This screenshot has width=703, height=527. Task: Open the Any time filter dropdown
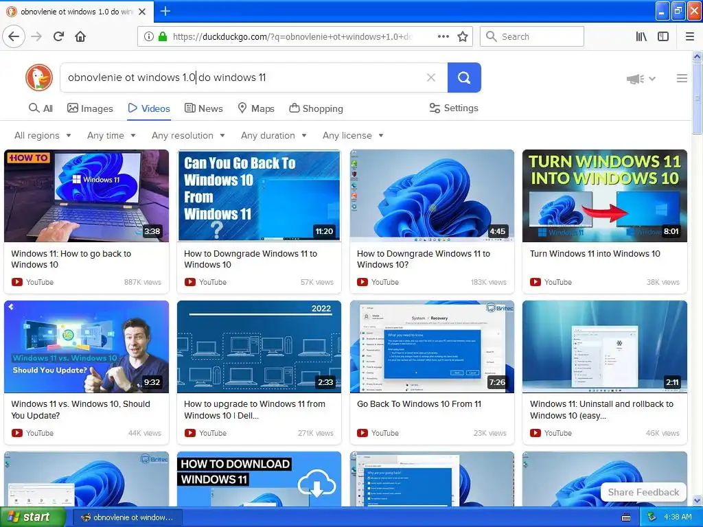coord(111,135)
